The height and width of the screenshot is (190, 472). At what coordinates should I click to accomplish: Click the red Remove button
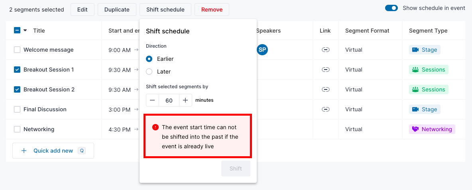pyautogui.click(x=212, y=10)
